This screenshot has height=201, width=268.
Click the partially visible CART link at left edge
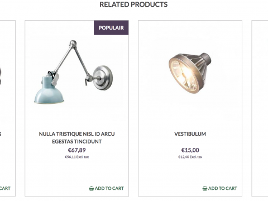tap(5, 188)
